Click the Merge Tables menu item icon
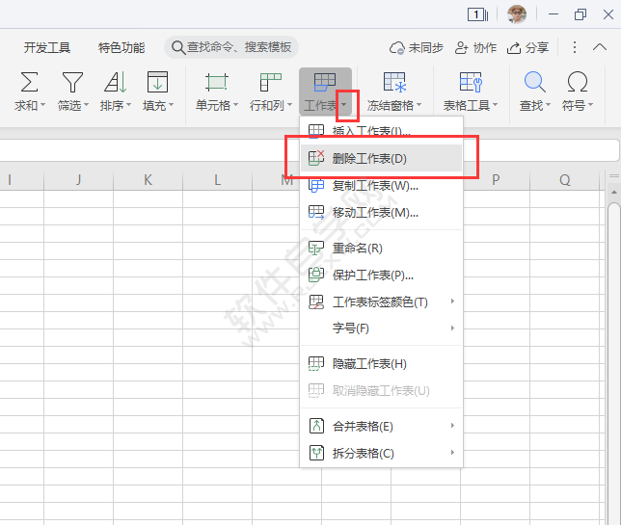621x525 pixels. point(316,426)
